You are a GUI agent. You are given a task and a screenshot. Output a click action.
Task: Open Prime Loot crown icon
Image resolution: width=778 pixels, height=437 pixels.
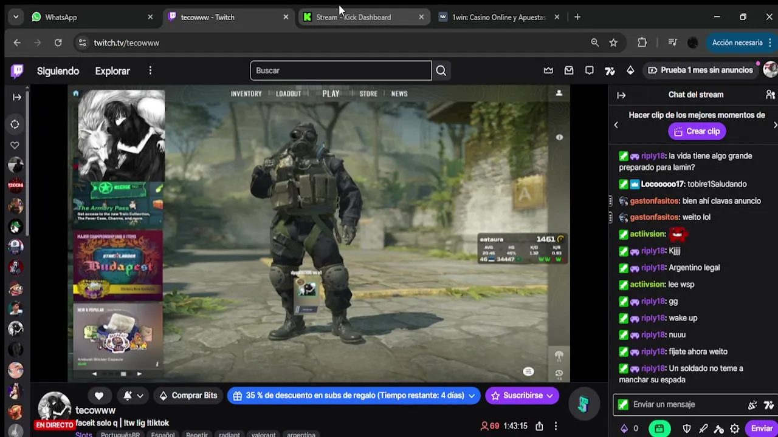(x=548, y=70)
